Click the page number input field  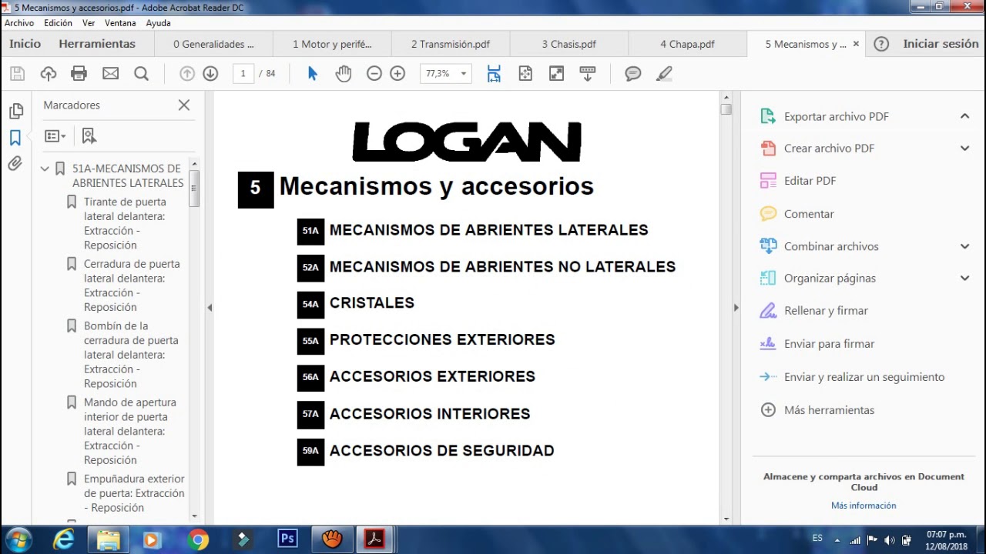click(243, 74)
